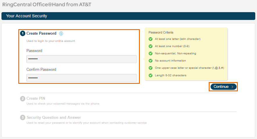This screenshot has width=257, height=139.
Task: Select the Create Password heading
Action: (41, 34)
